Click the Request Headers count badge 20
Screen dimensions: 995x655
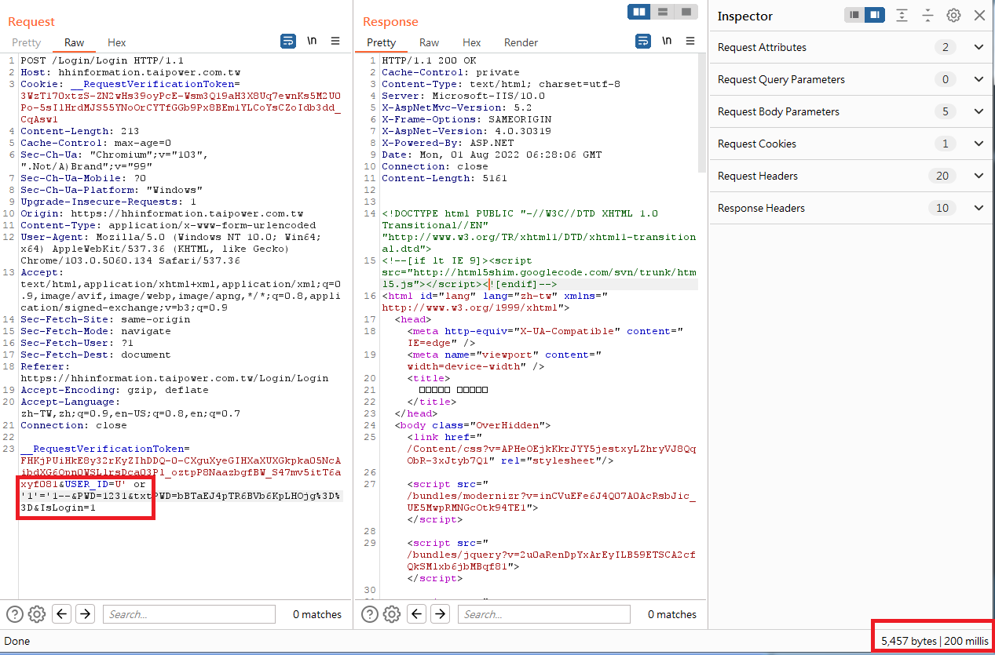tap(942, 176)
